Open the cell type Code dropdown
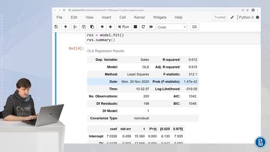This screenshot has height=152, width=270. coord(172,27)
